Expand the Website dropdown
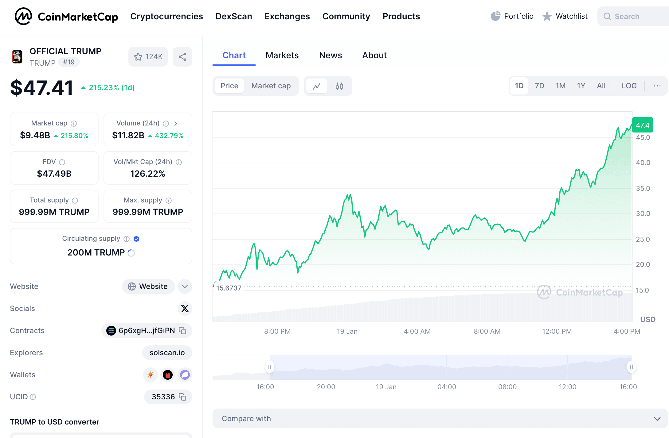This screenshot has height=438, width=669. click(x=185, y=286)
